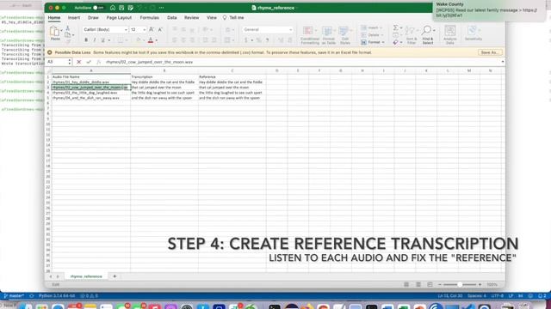Decrease font size with smaller A icon
The image size is (551, 309).
coord(160,30)
